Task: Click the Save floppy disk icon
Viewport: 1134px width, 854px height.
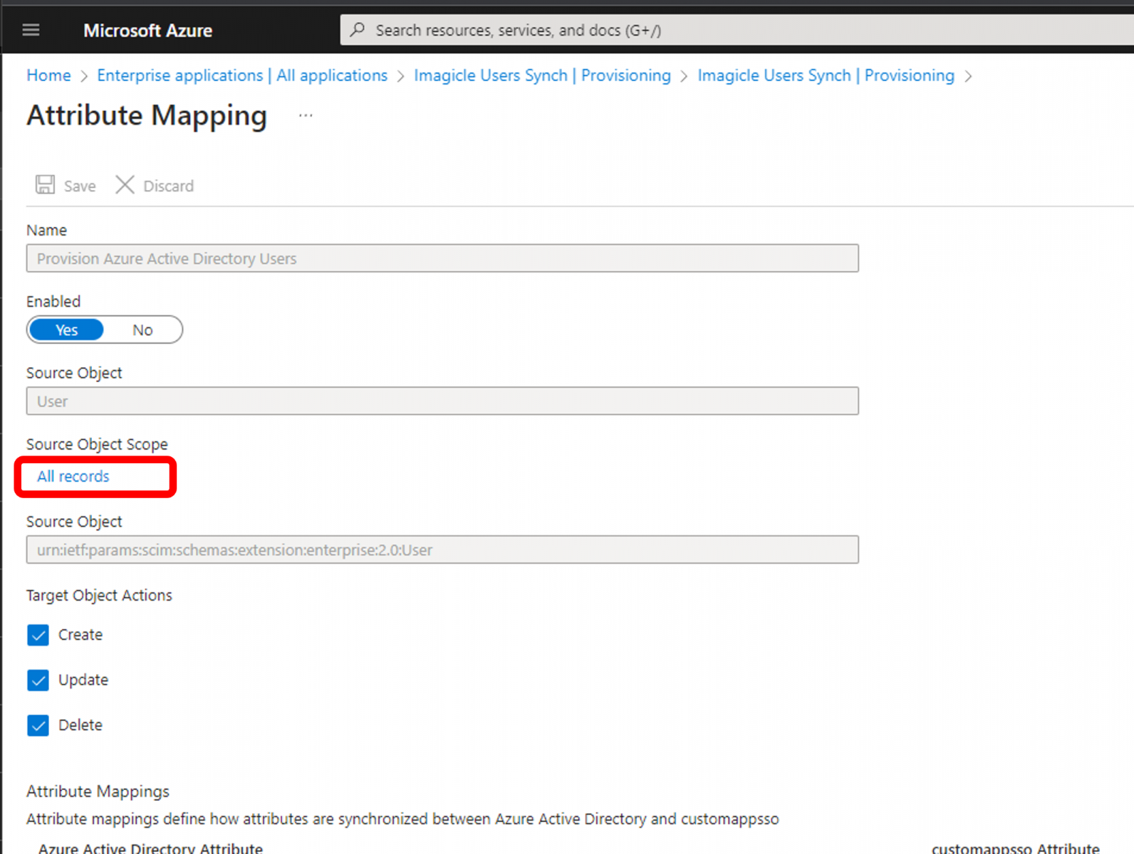Action: 46,185
